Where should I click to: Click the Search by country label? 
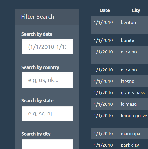tap(40, 67)
